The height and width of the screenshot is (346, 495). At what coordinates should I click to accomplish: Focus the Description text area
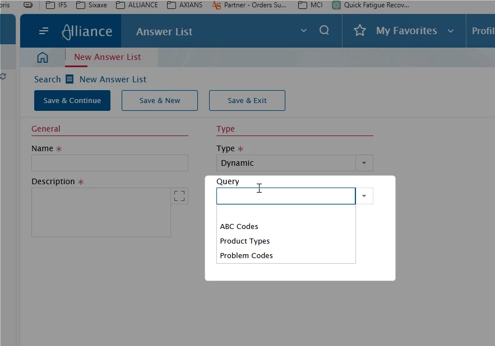[101, 213]
